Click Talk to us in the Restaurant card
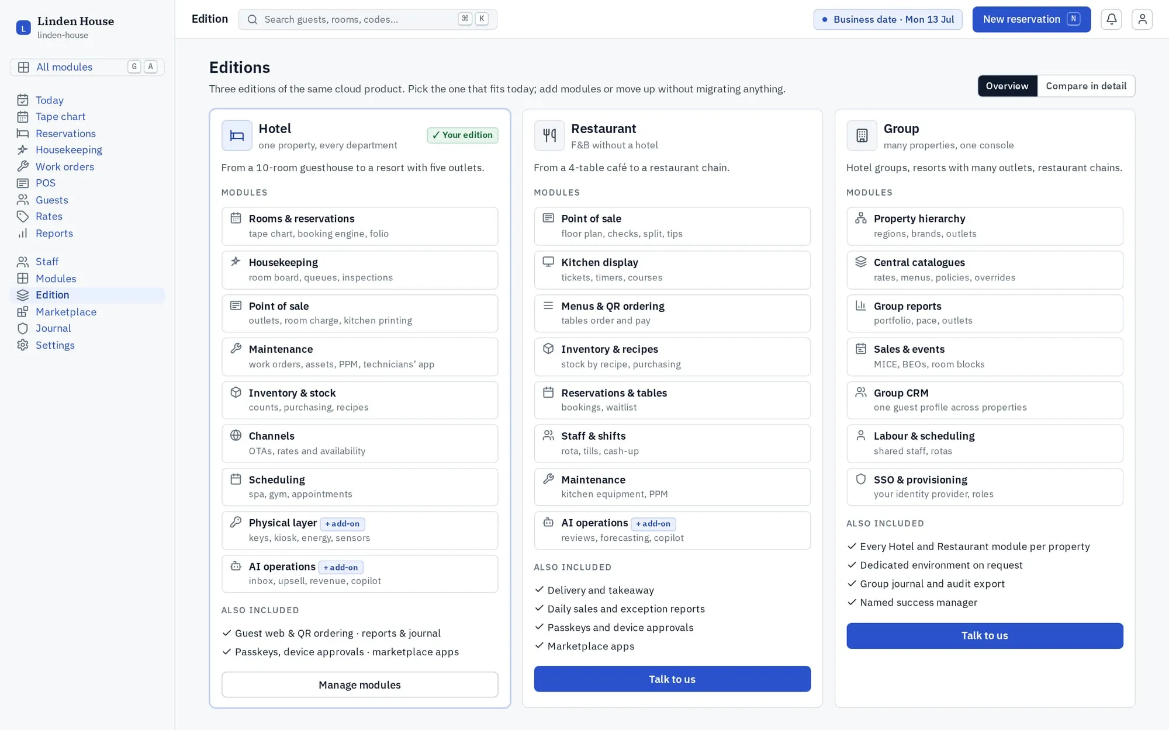Viewport: 1169px width, 730px height. pyautogui.click(x=672, y=679)
